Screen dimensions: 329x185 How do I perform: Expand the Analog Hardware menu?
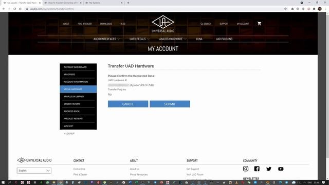click(x=173, y=39)
